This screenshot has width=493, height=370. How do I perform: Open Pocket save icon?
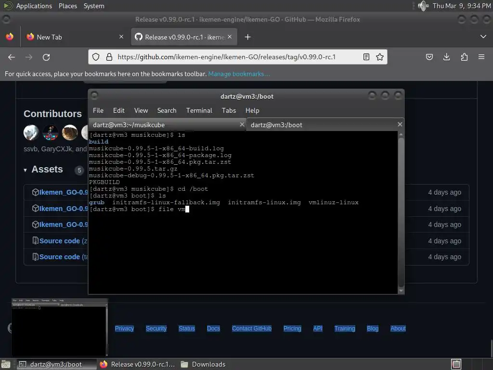click(429, 57)
